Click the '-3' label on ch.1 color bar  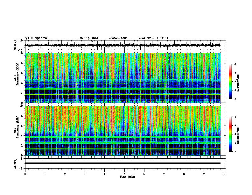(x=235, y=64)
